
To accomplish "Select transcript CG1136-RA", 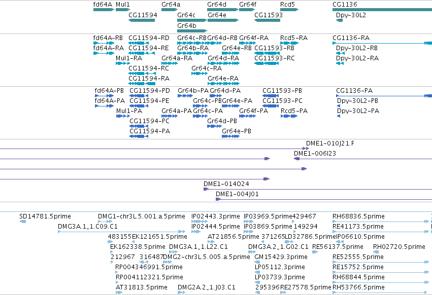I will [x=382, y=43].
